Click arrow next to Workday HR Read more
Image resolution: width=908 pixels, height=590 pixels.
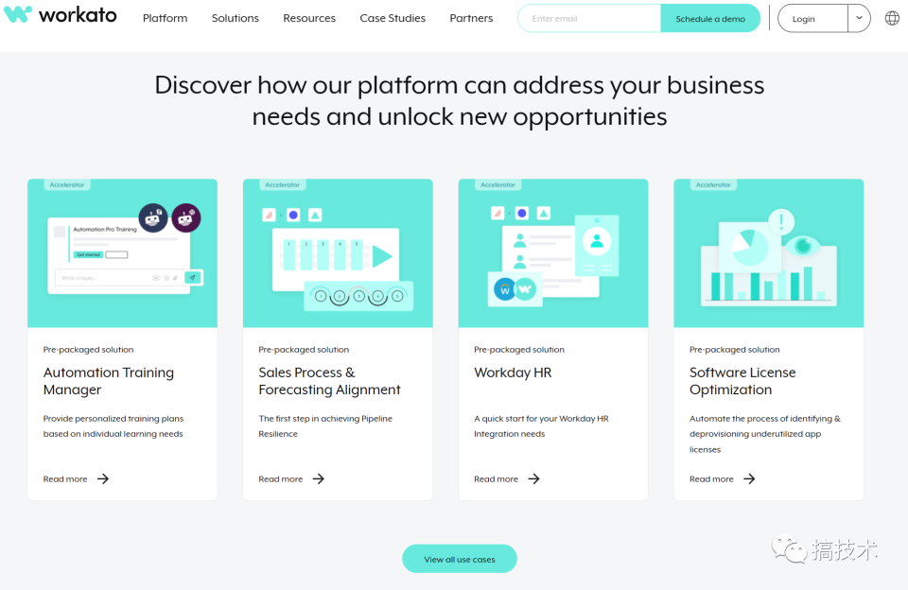coord(533,478)
